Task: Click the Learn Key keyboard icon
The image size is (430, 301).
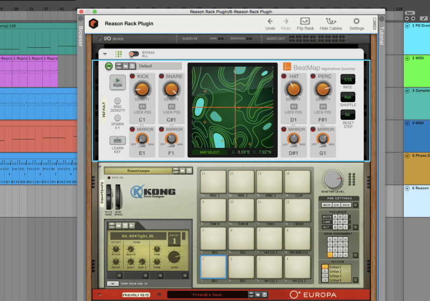Action: [118, 140]
